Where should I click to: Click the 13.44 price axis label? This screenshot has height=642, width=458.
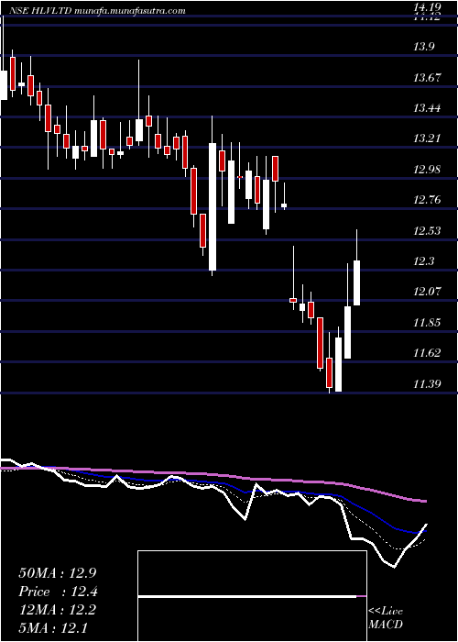pyautogui.click(x=428, y=107)
